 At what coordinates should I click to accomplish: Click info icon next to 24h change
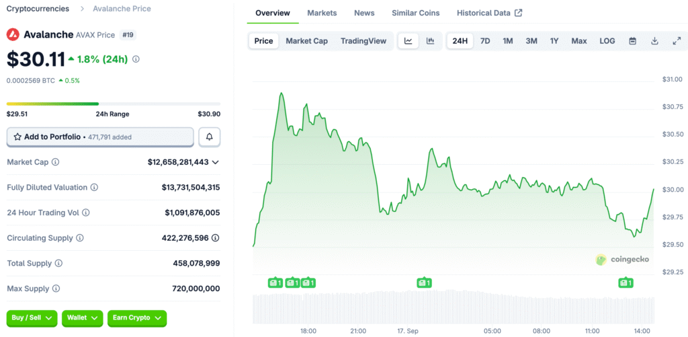tap(136, 59)
